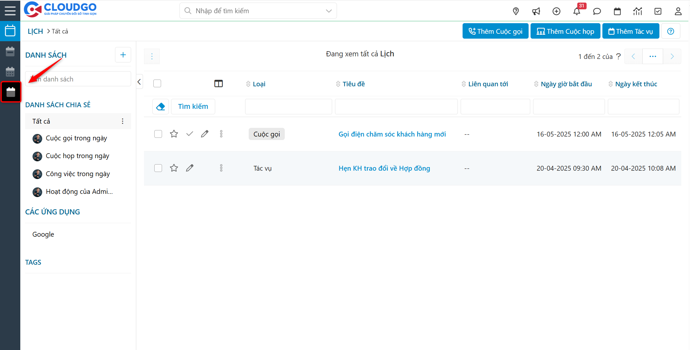The height and width of the screenshot is (350, 690).
Task: Open the announcements megaphone icon
Action: [536, 11]
